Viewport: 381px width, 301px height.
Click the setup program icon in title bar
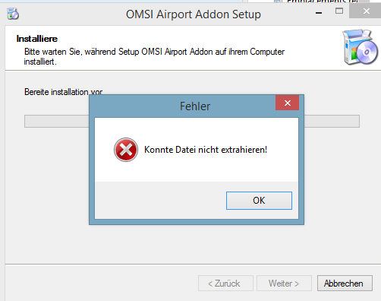pos(13,14)
